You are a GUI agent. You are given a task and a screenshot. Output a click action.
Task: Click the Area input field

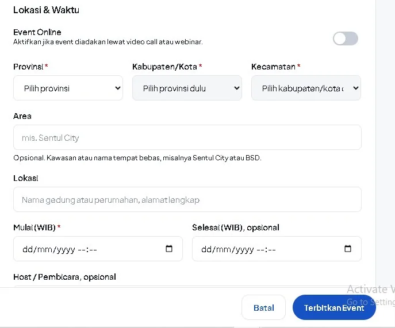pos(187,137)
